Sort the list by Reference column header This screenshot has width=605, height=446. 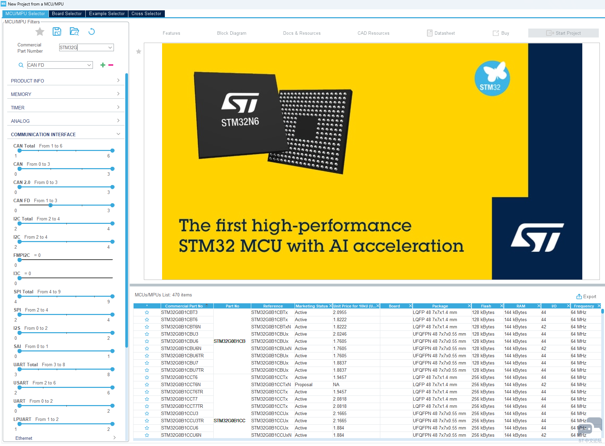coord(273,306)
